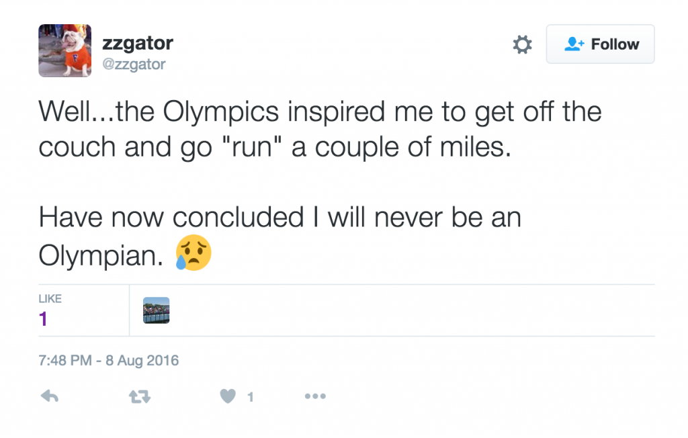688x438 pixels.
Task: Open the more options ellipsis icon
Action: (x=315, y=396)
